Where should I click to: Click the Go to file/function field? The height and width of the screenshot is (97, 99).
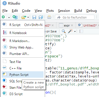point(75,17)
